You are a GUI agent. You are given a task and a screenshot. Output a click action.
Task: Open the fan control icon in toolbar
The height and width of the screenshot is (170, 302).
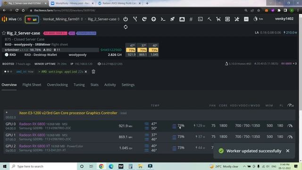(x=227, y=19)
